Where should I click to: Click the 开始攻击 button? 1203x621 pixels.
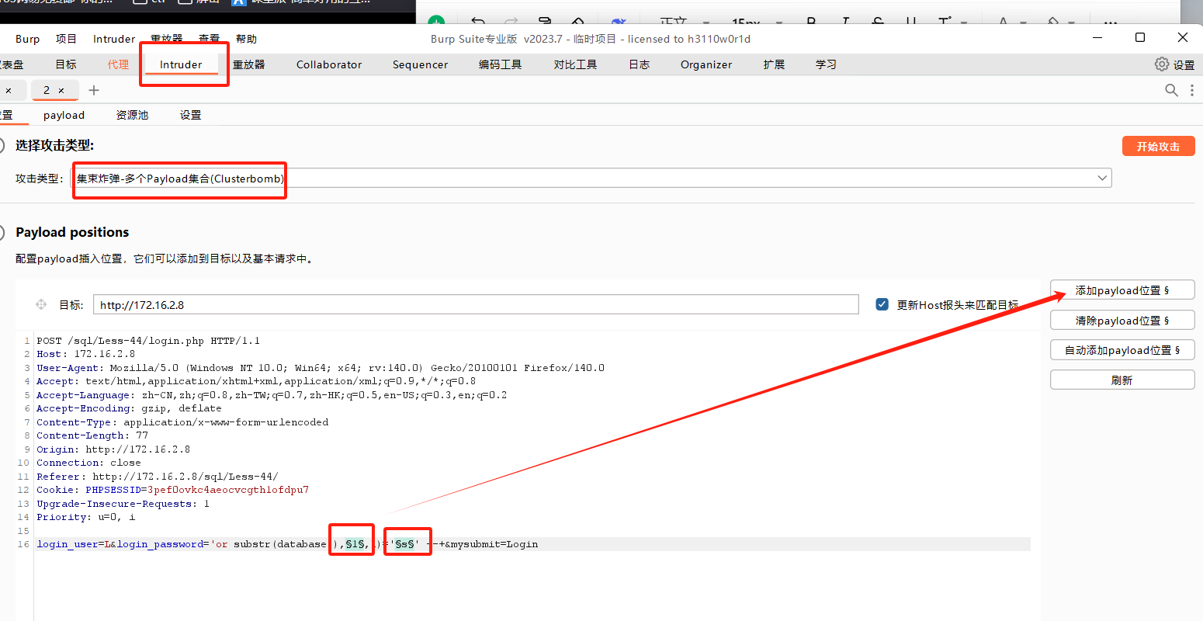pos(1158,146)
